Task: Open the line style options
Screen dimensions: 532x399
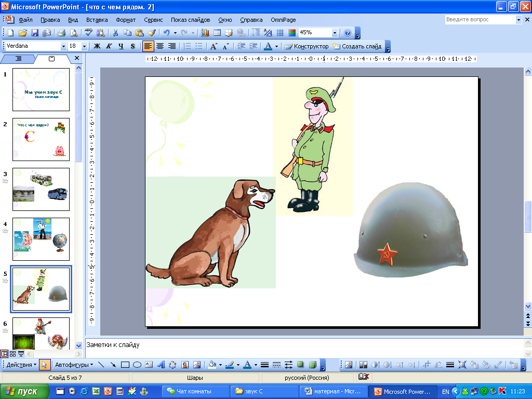Action: (x=264, y=365)
